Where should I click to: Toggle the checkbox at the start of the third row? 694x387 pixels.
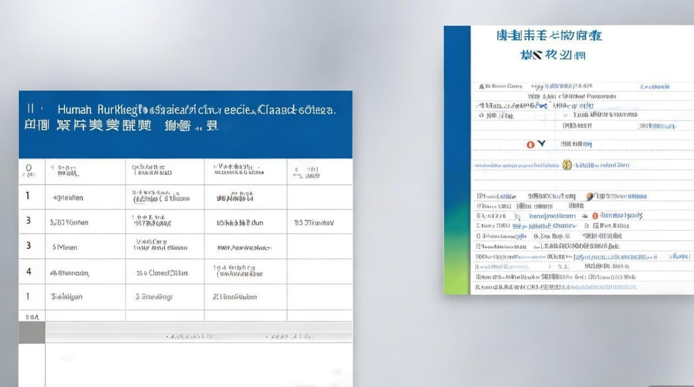[478, 215]
